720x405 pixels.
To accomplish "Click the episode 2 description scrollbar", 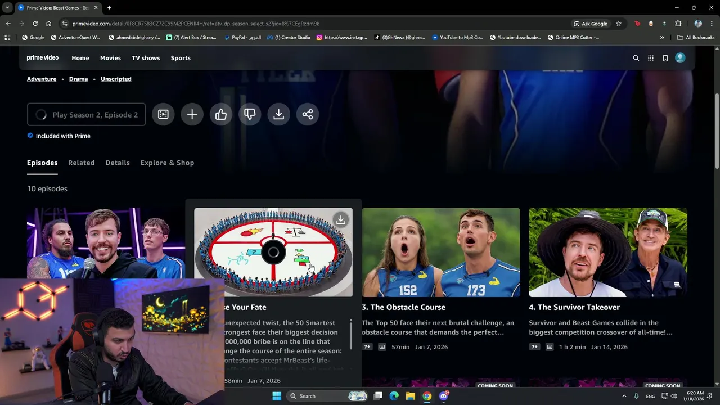I will [351, 335].
